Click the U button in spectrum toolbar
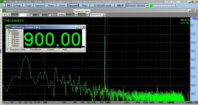This screenshot has width=198, height=105. tap(9, 15)
